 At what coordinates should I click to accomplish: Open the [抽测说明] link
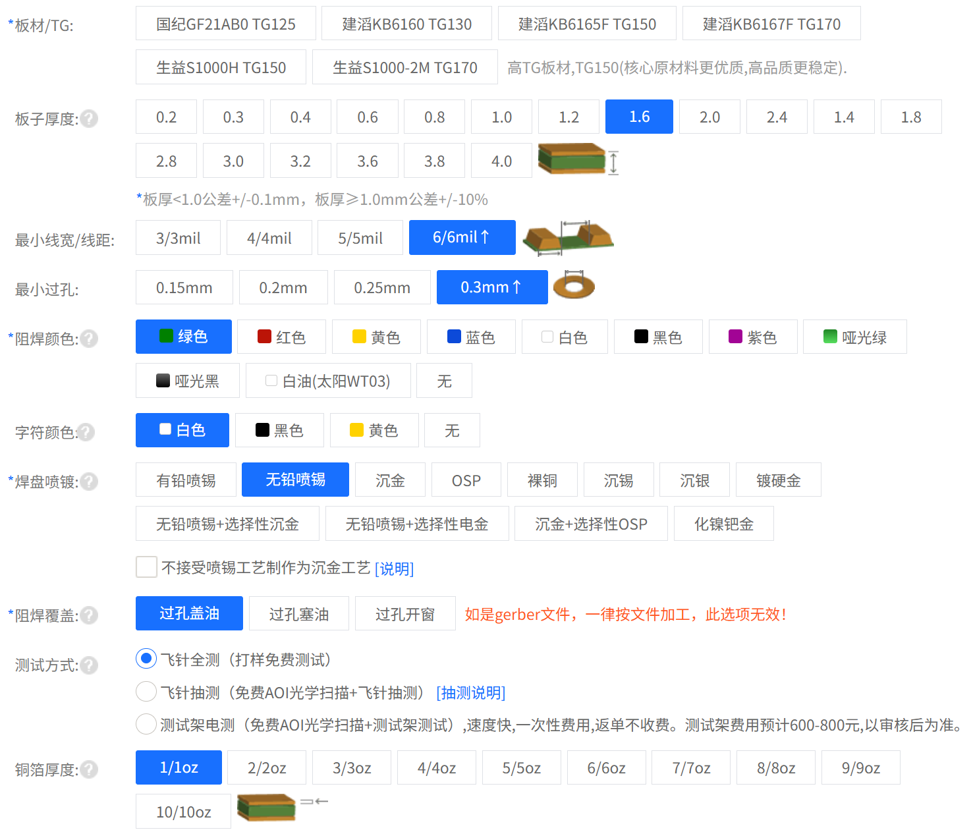470,692
